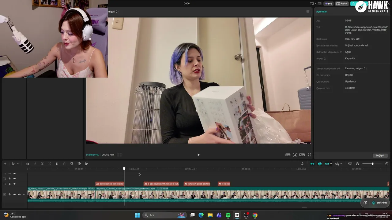Viewport: 392px width, 220px height.
Task: Enter fullscreen preview
Action: (309, 155)
